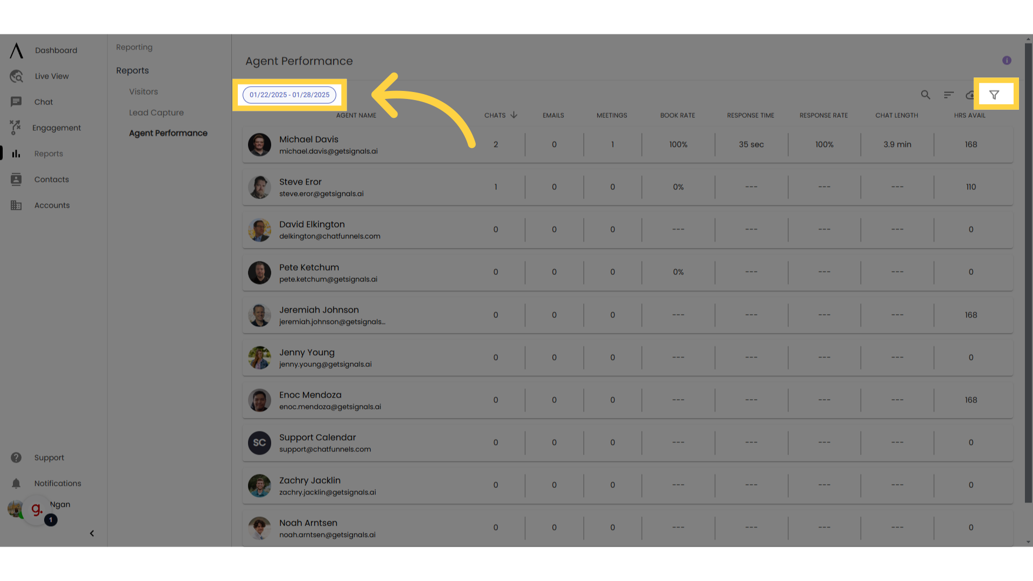Click the filter icon in top right
The width and height of the screenshot is (1033, 581).
[x=994, y=94]
